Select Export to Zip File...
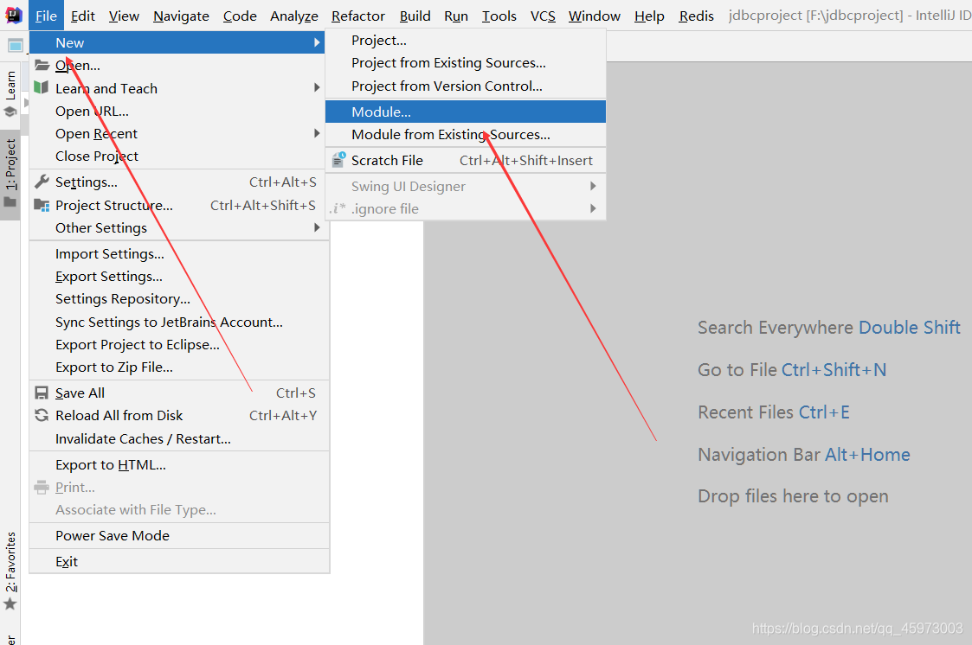This screenshot has width=972, height=645. 179,367
